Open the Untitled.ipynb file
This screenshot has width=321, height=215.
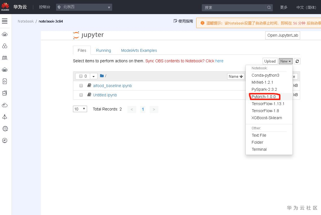click(x=105, y=95)
